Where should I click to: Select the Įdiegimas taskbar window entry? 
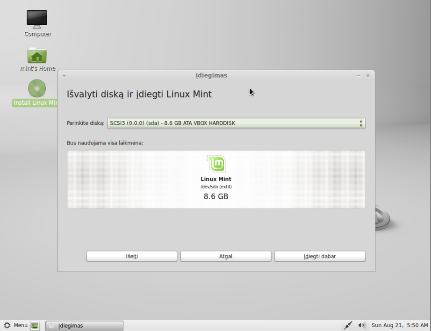[x=85, y=325]
